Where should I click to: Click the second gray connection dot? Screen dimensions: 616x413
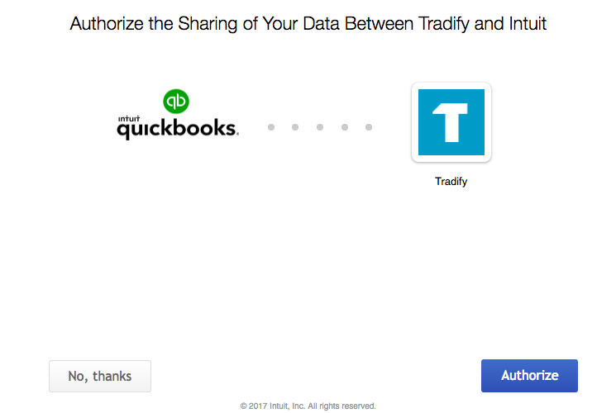click(x=295, y=127)
